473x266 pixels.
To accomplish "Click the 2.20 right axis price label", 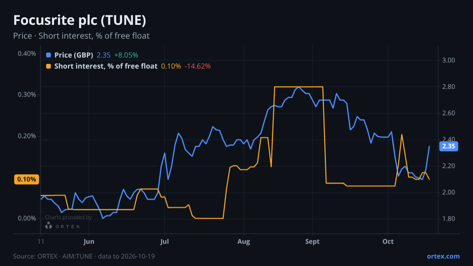I will point(449,166).
